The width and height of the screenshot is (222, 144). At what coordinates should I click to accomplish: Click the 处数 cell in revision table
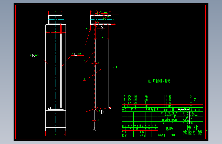pos(130,126)
